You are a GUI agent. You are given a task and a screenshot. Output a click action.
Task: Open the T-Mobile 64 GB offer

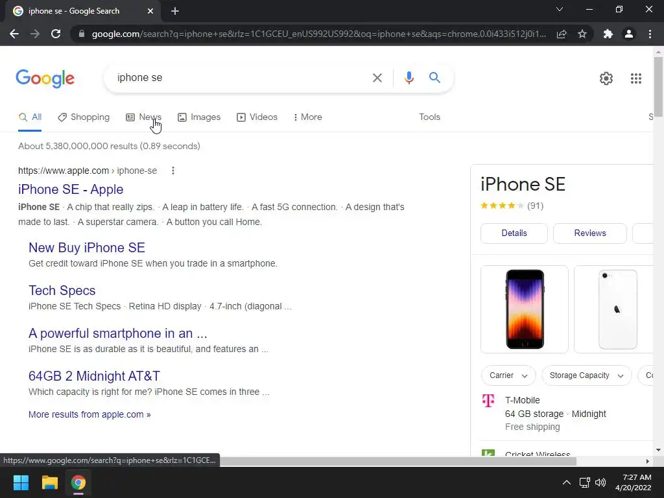pyautogui.click(x=555, y=413)
